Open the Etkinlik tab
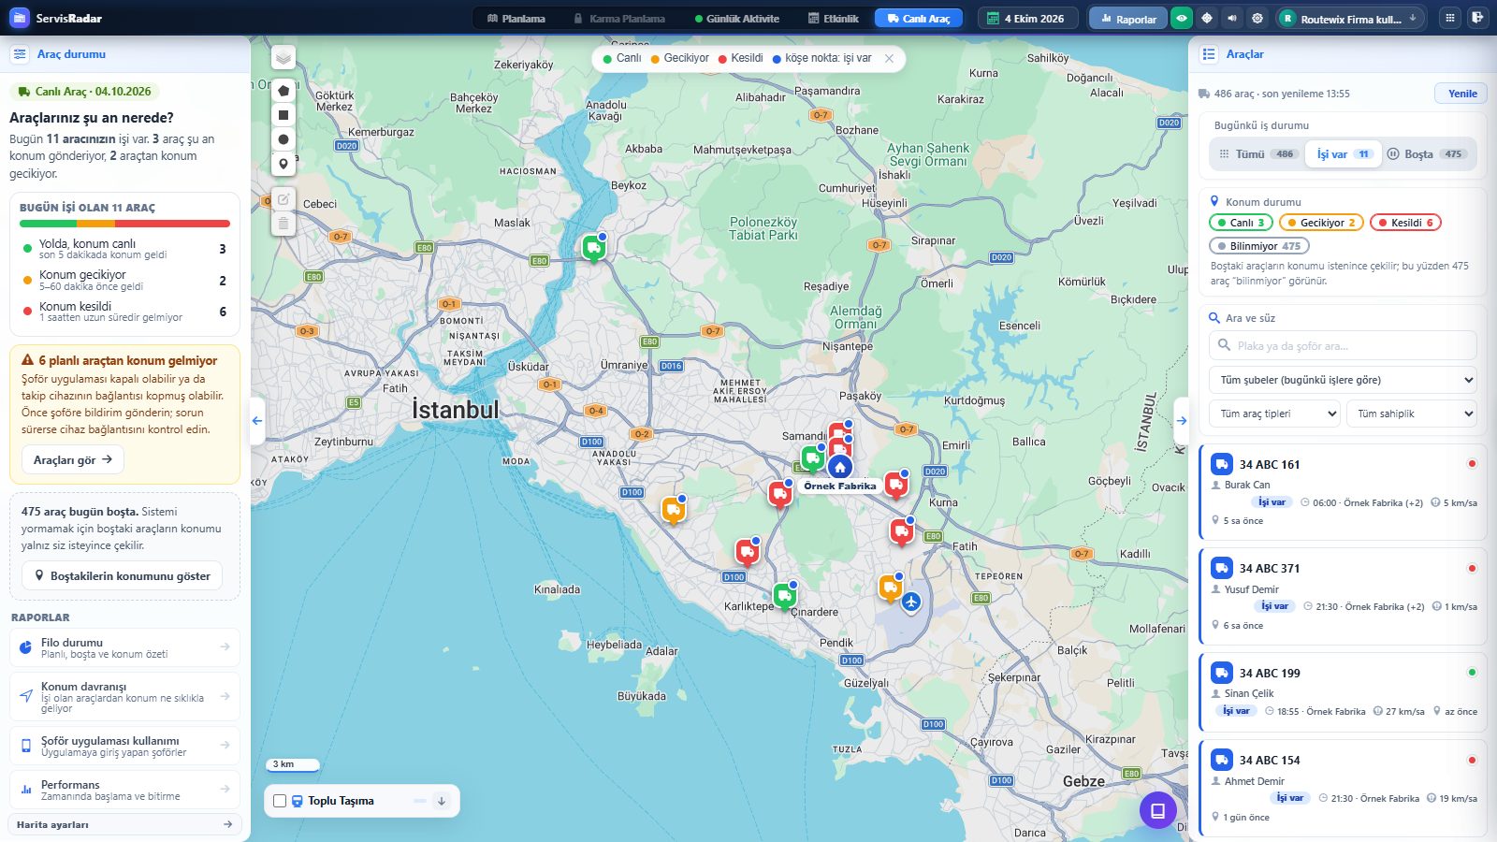 [833, 18]
